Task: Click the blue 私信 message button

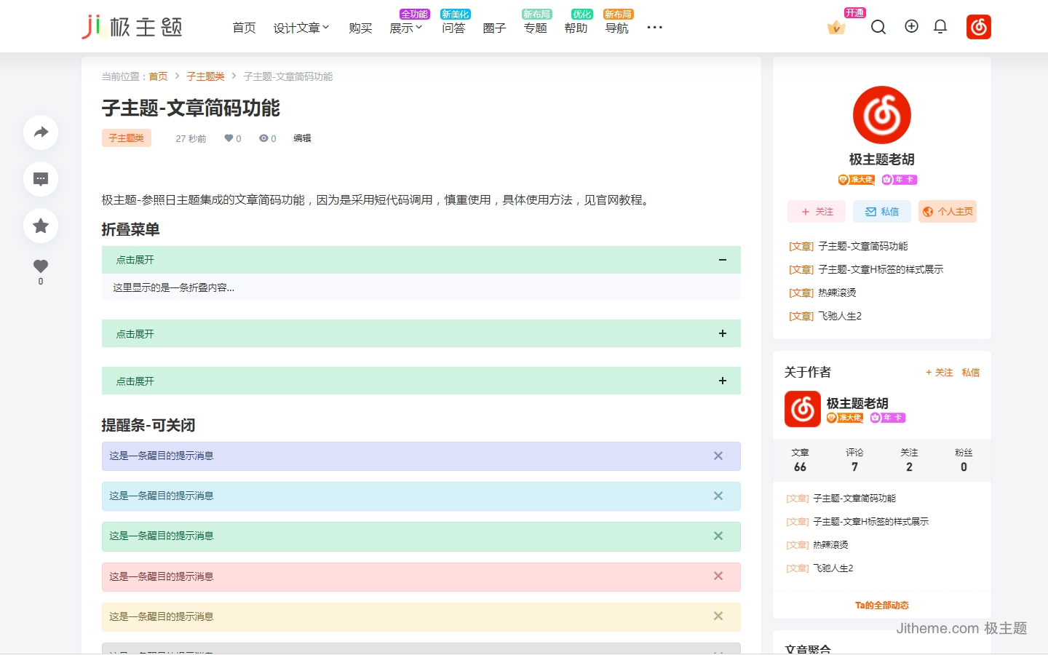Action: point(882,212)
